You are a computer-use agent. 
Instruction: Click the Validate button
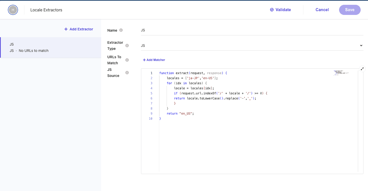click(x=281, y=10)
